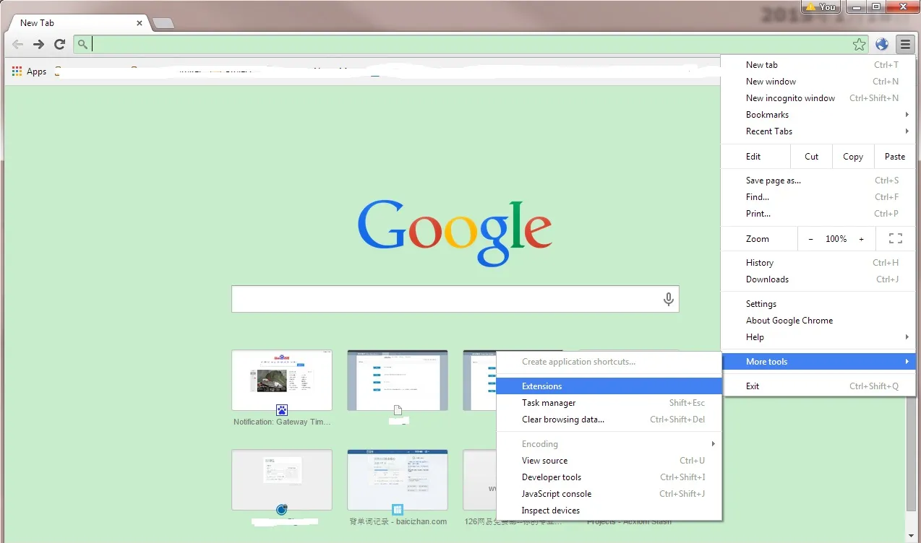Increase zoom with the plus button

861,239
